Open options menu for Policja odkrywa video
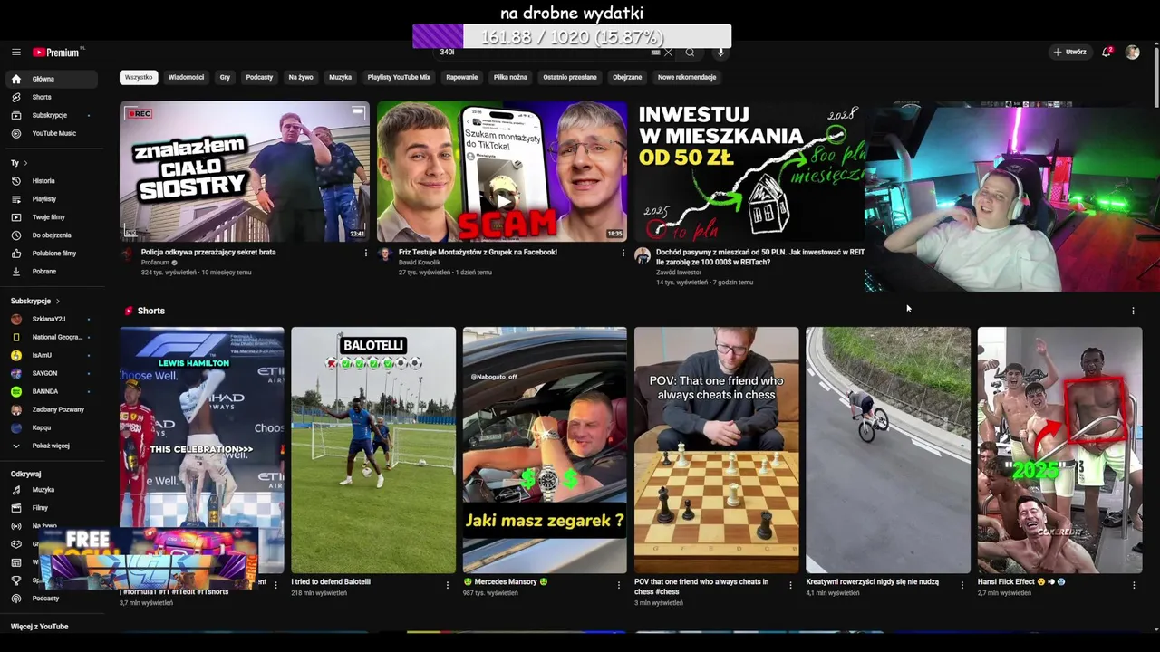 pos(365,253)
